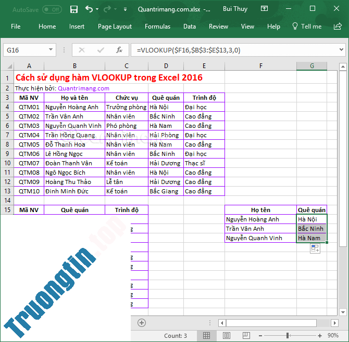Click the zoom out minus button
This screenshot has width=349, height=342.
click(260, 336)
